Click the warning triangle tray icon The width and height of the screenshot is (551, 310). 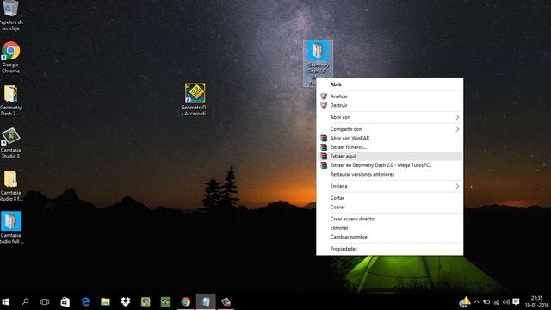pos(465,301)
